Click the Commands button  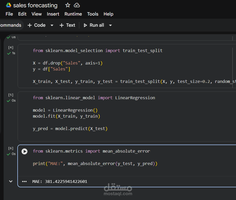pos(10,25)
